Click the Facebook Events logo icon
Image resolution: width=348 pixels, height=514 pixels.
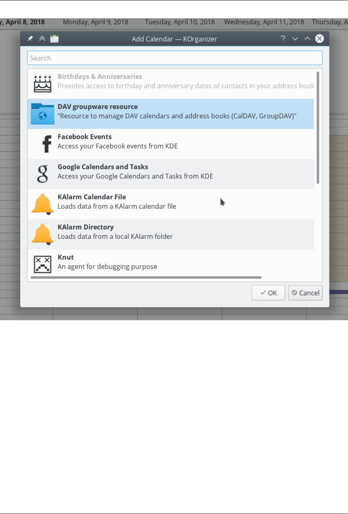46,144
